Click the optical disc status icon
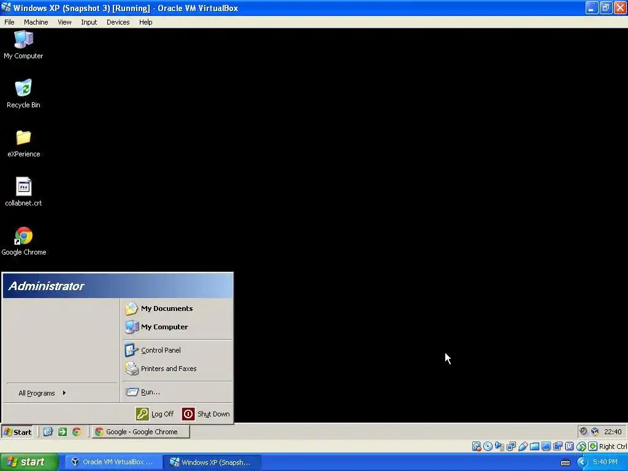 488,446
